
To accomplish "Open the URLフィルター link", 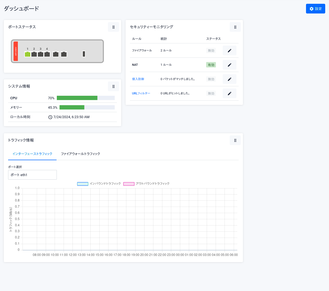I will [141, 93].
